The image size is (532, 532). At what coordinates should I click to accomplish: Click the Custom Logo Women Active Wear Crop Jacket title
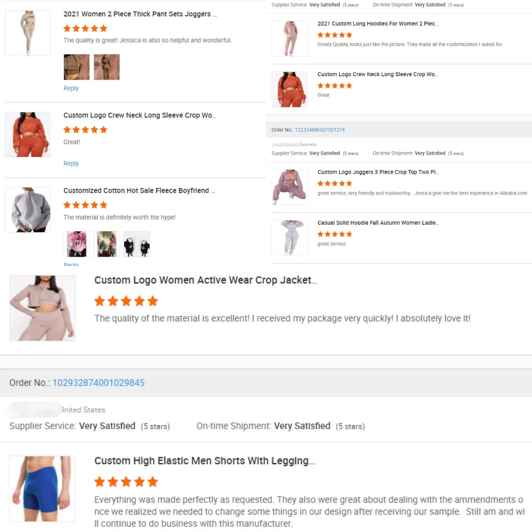206,280
